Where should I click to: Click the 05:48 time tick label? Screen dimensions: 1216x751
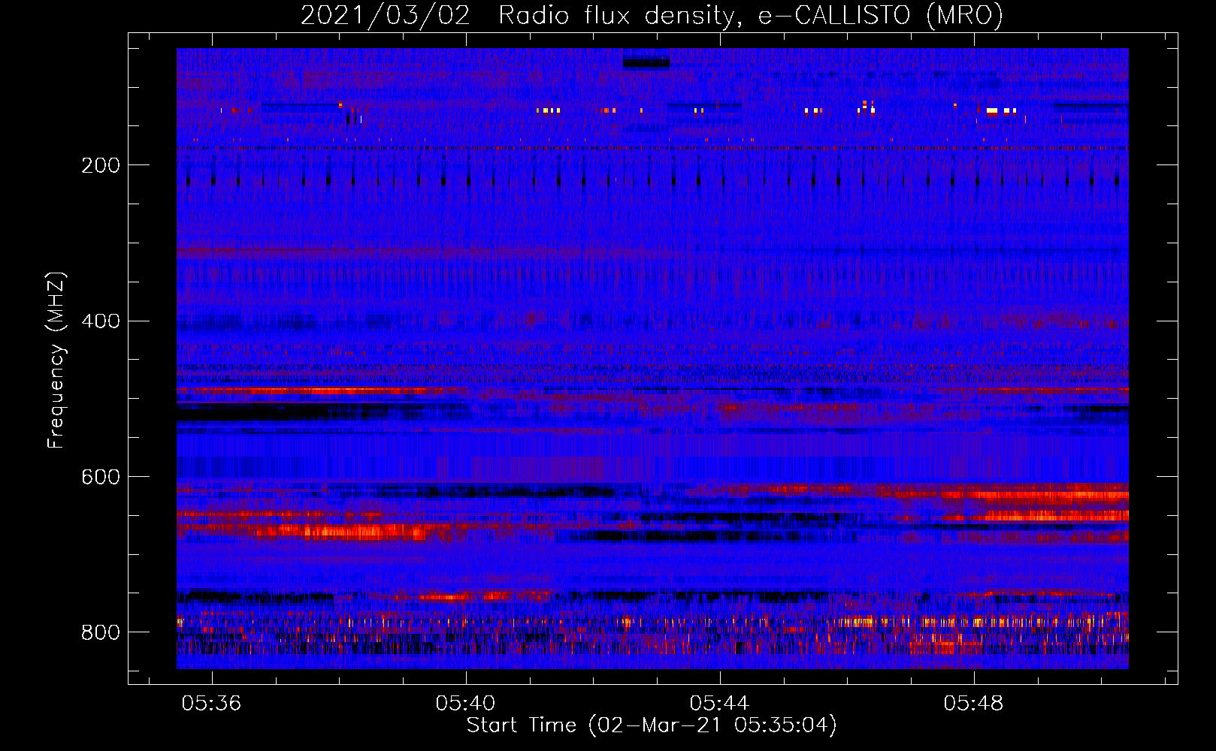[x=973, y=704]
